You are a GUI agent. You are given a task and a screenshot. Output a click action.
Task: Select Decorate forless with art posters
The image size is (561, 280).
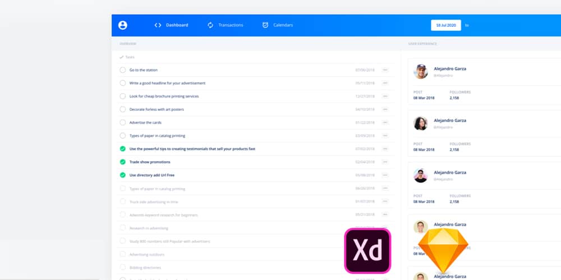pos(157,109)
